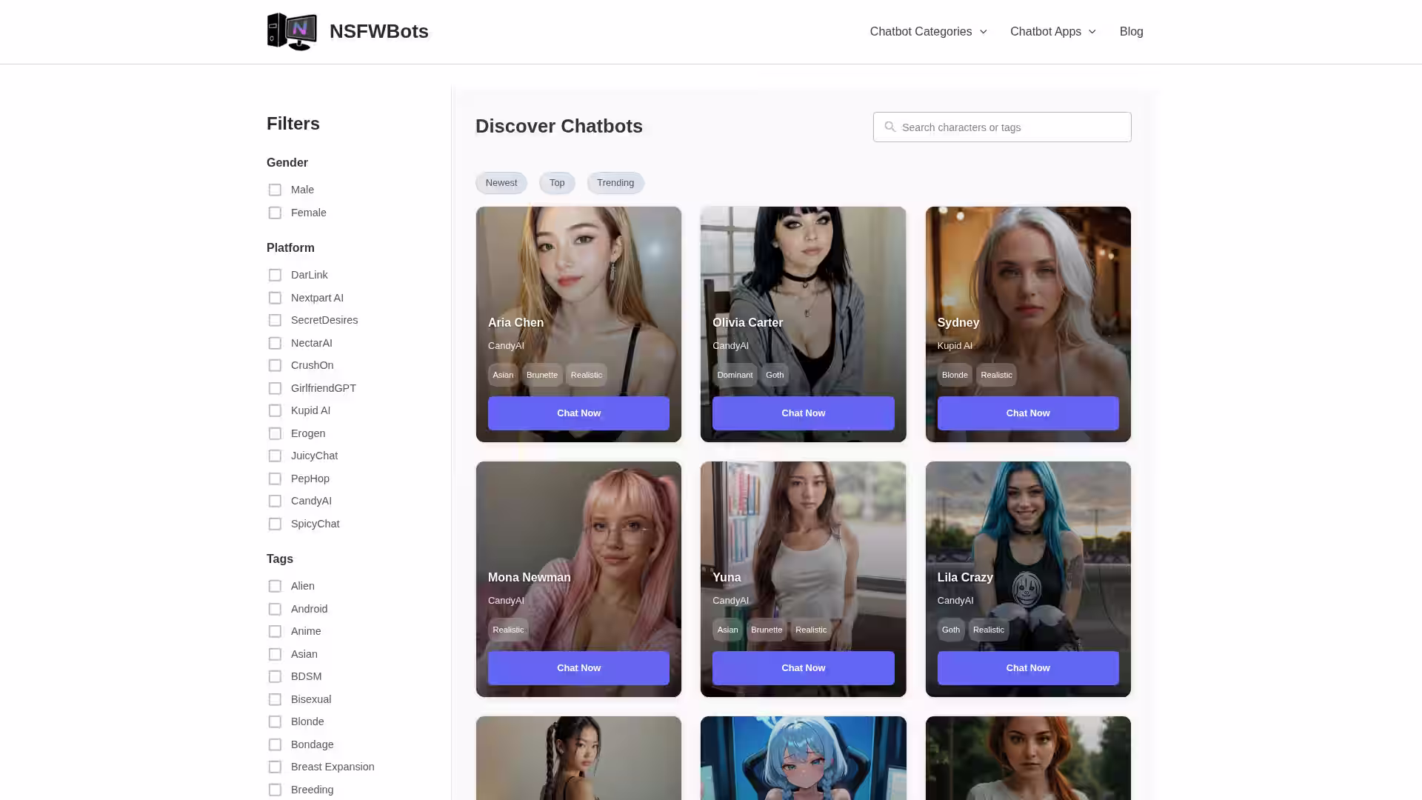Check the Male gender checkbox
This screenshot has width=1422, height=800.
275,190
